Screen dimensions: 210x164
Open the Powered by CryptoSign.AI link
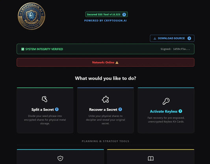point(106,21)
